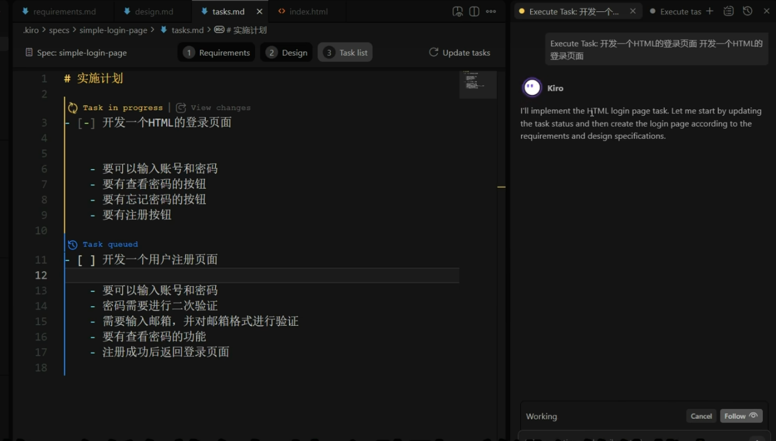
Task: Click 实施计划 breadcrumb item
Action: [246, 30]
